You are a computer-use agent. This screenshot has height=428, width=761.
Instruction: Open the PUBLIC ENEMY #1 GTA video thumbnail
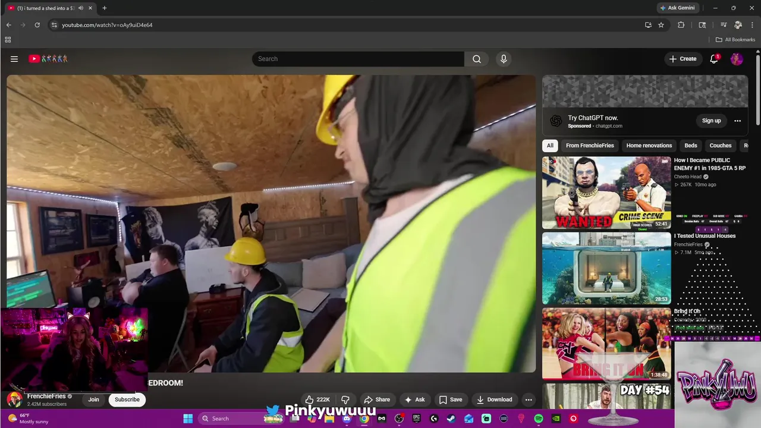(x=606, y=193)
